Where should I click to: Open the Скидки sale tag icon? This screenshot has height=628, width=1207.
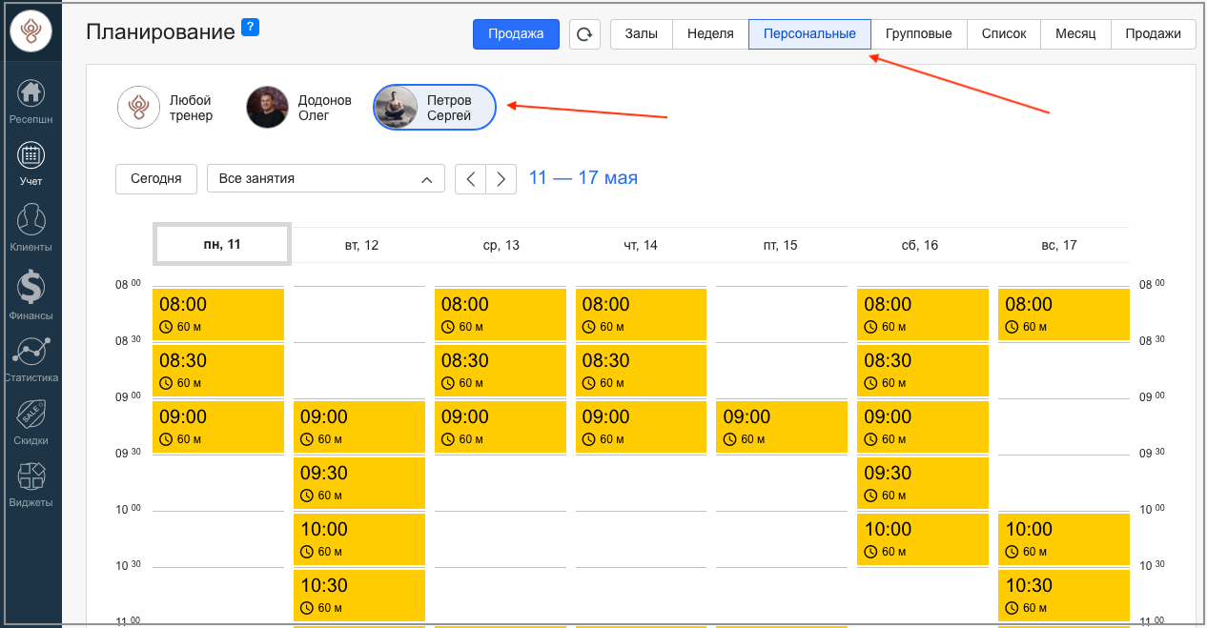[x=31, y=415]
